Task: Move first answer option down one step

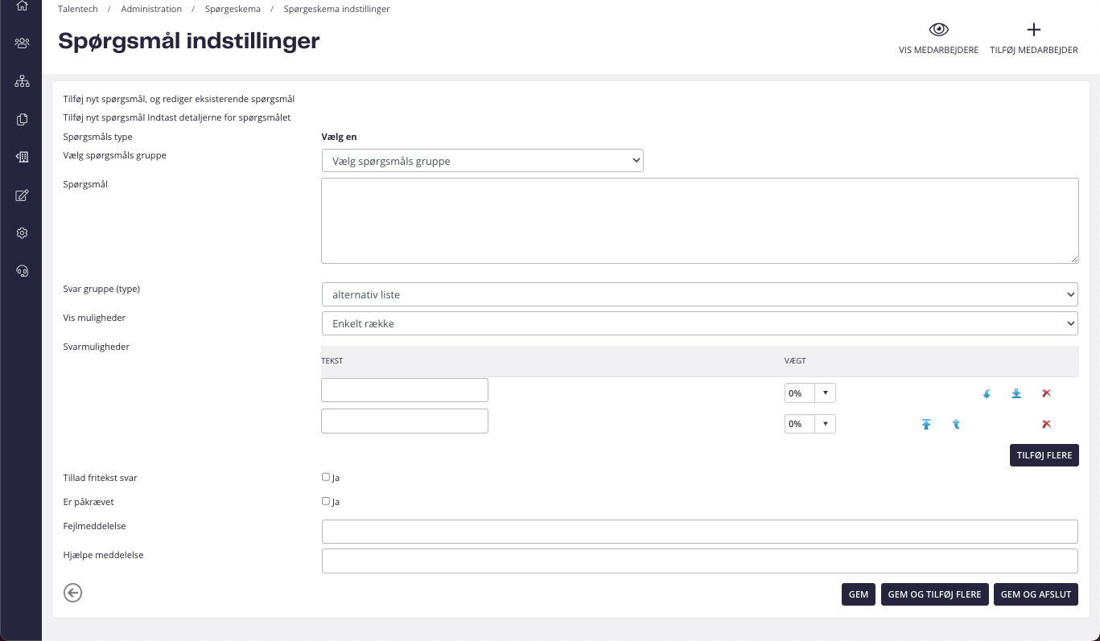Action: click(x=987, y=393)
